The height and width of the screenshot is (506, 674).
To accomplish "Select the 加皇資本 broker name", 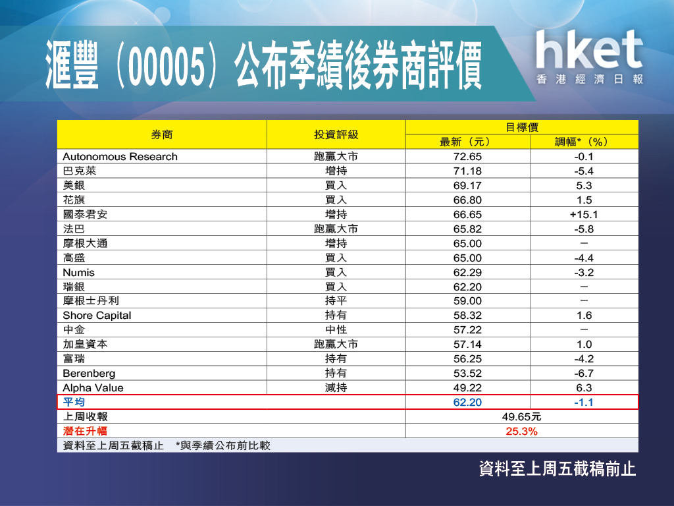I will coord(85,344).
